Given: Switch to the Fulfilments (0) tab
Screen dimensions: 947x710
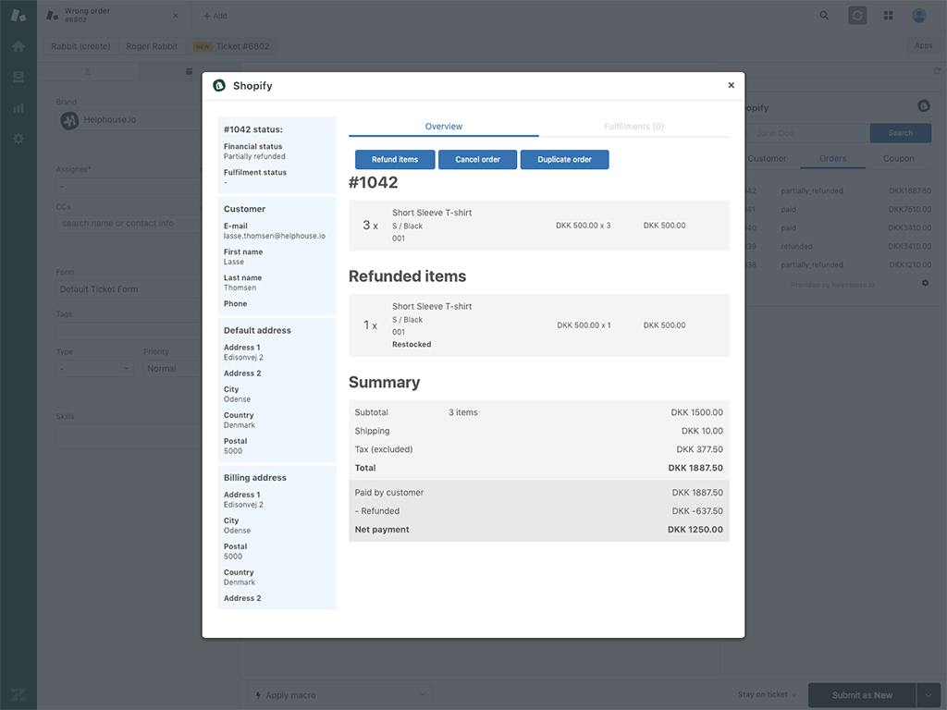Looking at the screenshot, I should coord(633,127).
